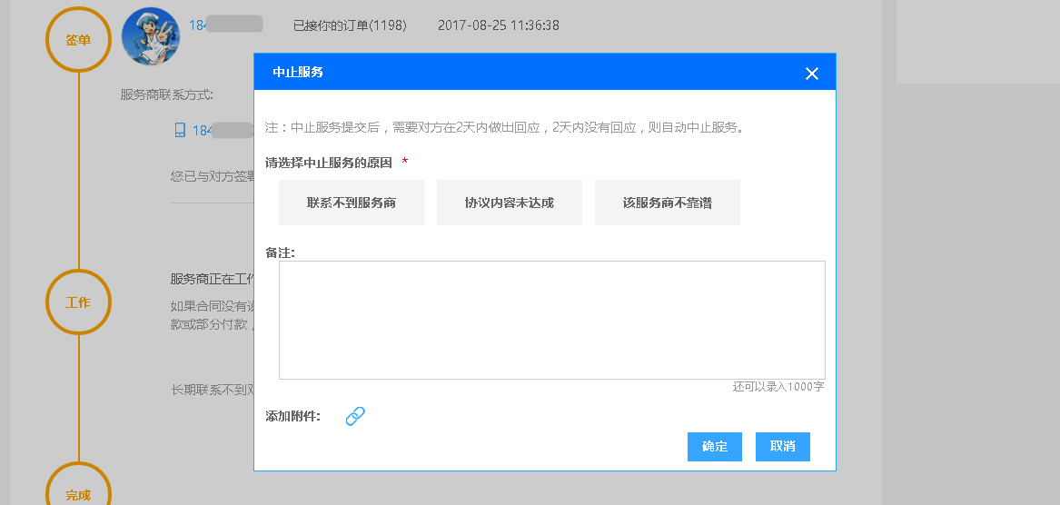Select reason 协议内容未达成
This screenshot has width=1060, height=505.
pos(510,203)
